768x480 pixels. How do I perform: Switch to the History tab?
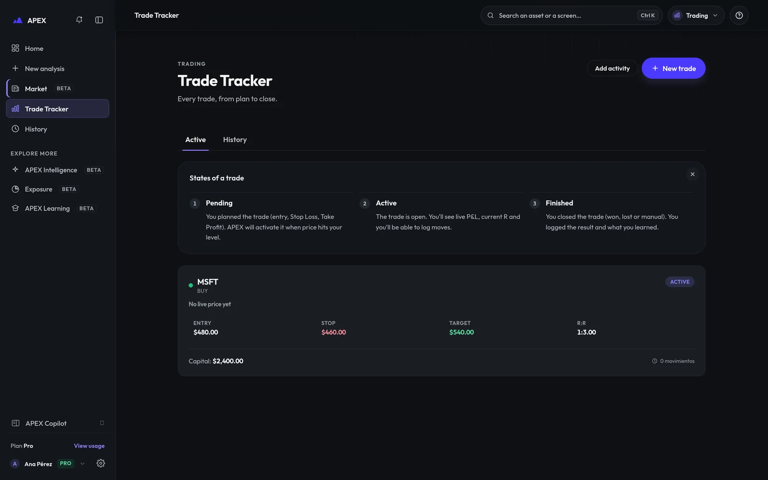(x=235, y=140)
